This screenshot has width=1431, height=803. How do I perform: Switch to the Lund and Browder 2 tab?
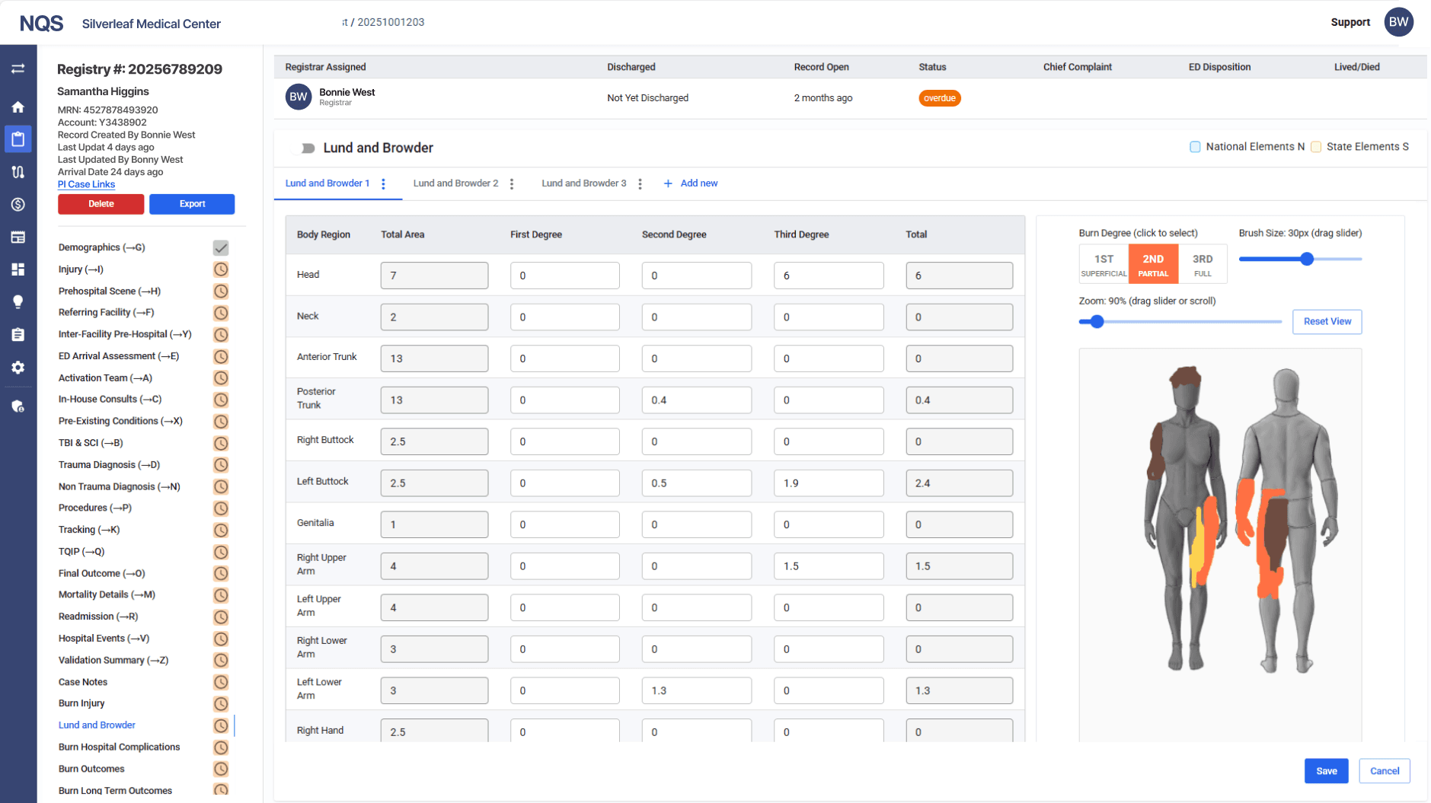click(x=455, y=183)
